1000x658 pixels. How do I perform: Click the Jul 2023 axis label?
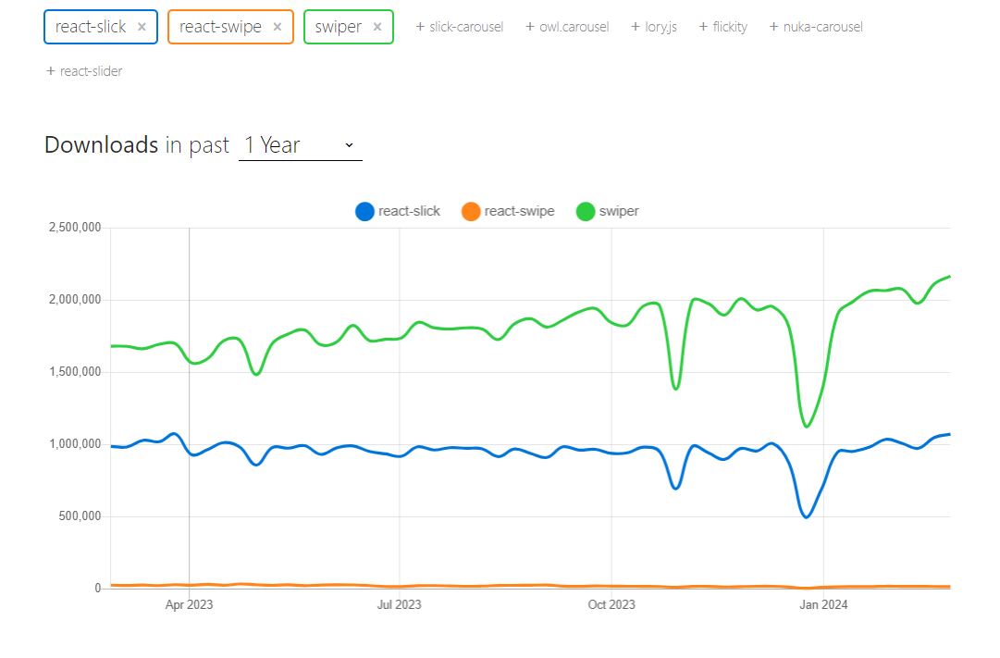400,605
